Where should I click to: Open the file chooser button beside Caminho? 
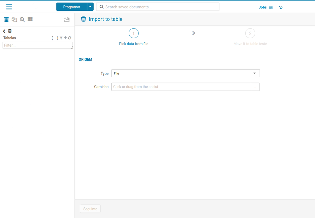pyautogui.click(x=255, y=87)
